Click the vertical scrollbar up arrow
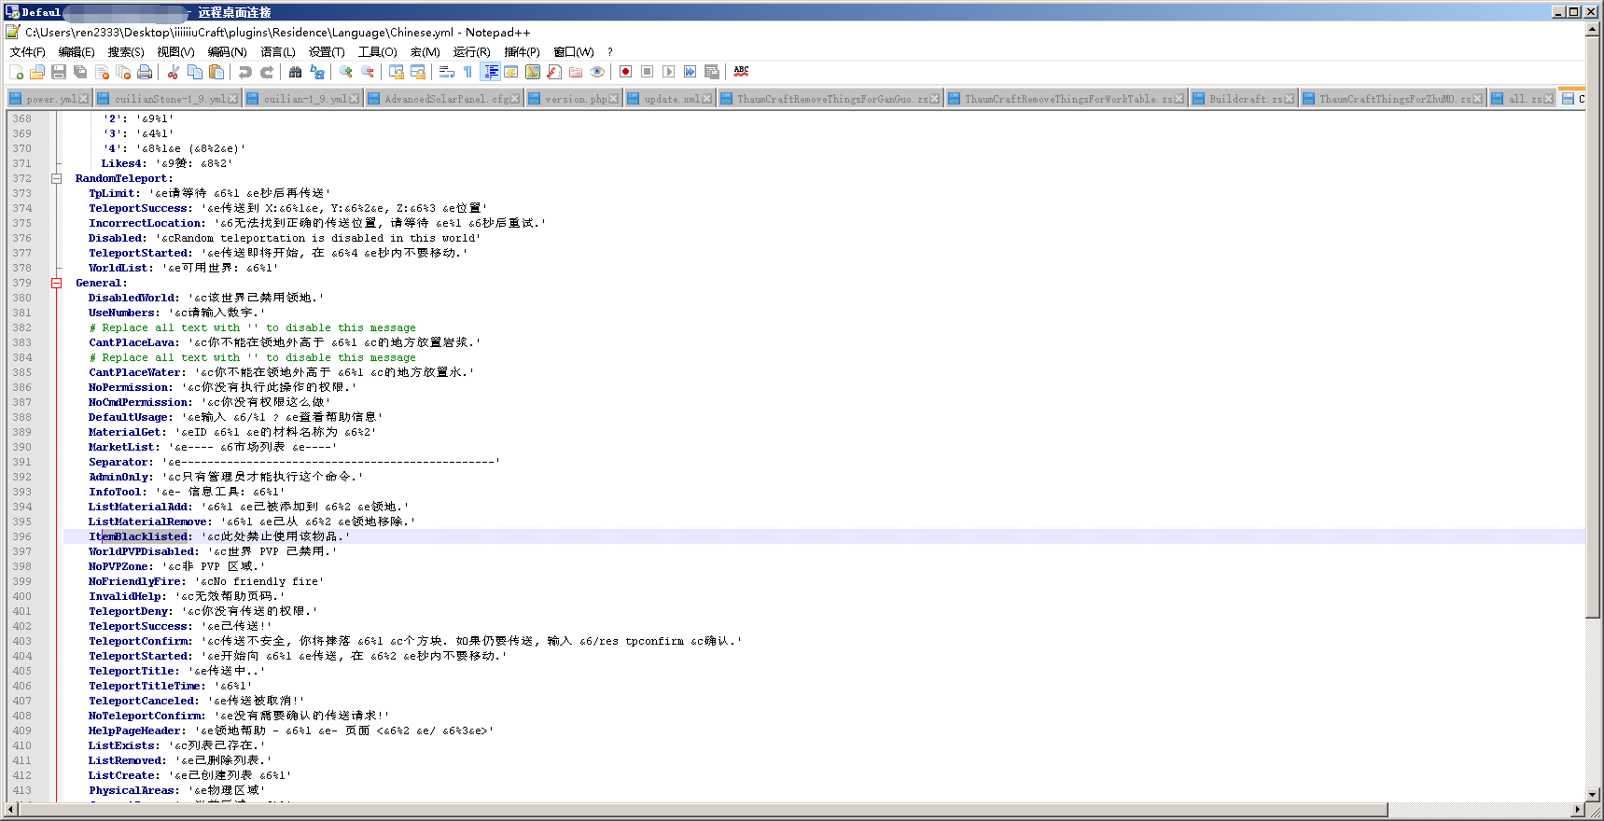The width and height of the screenshot is (1604, 821). [x=1594, y=29]
